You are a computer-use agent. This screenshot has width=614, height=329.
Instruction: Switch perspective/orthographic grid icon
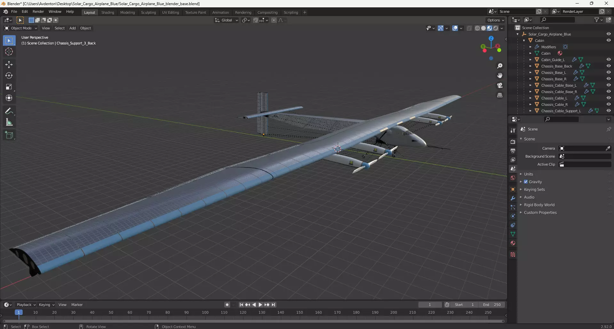(500, 95)
